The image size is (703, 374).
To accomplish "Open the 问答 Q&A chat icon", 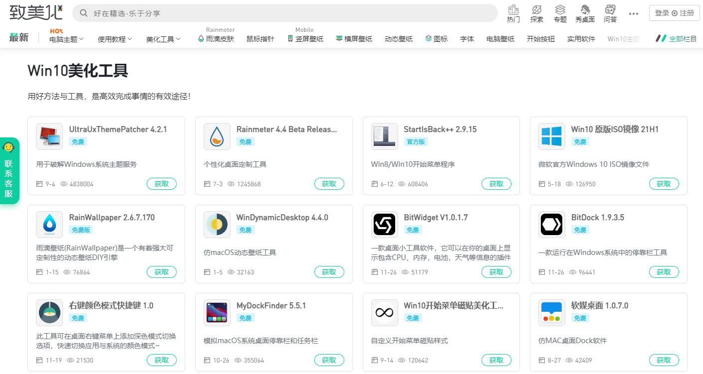I will pos(611,13).
